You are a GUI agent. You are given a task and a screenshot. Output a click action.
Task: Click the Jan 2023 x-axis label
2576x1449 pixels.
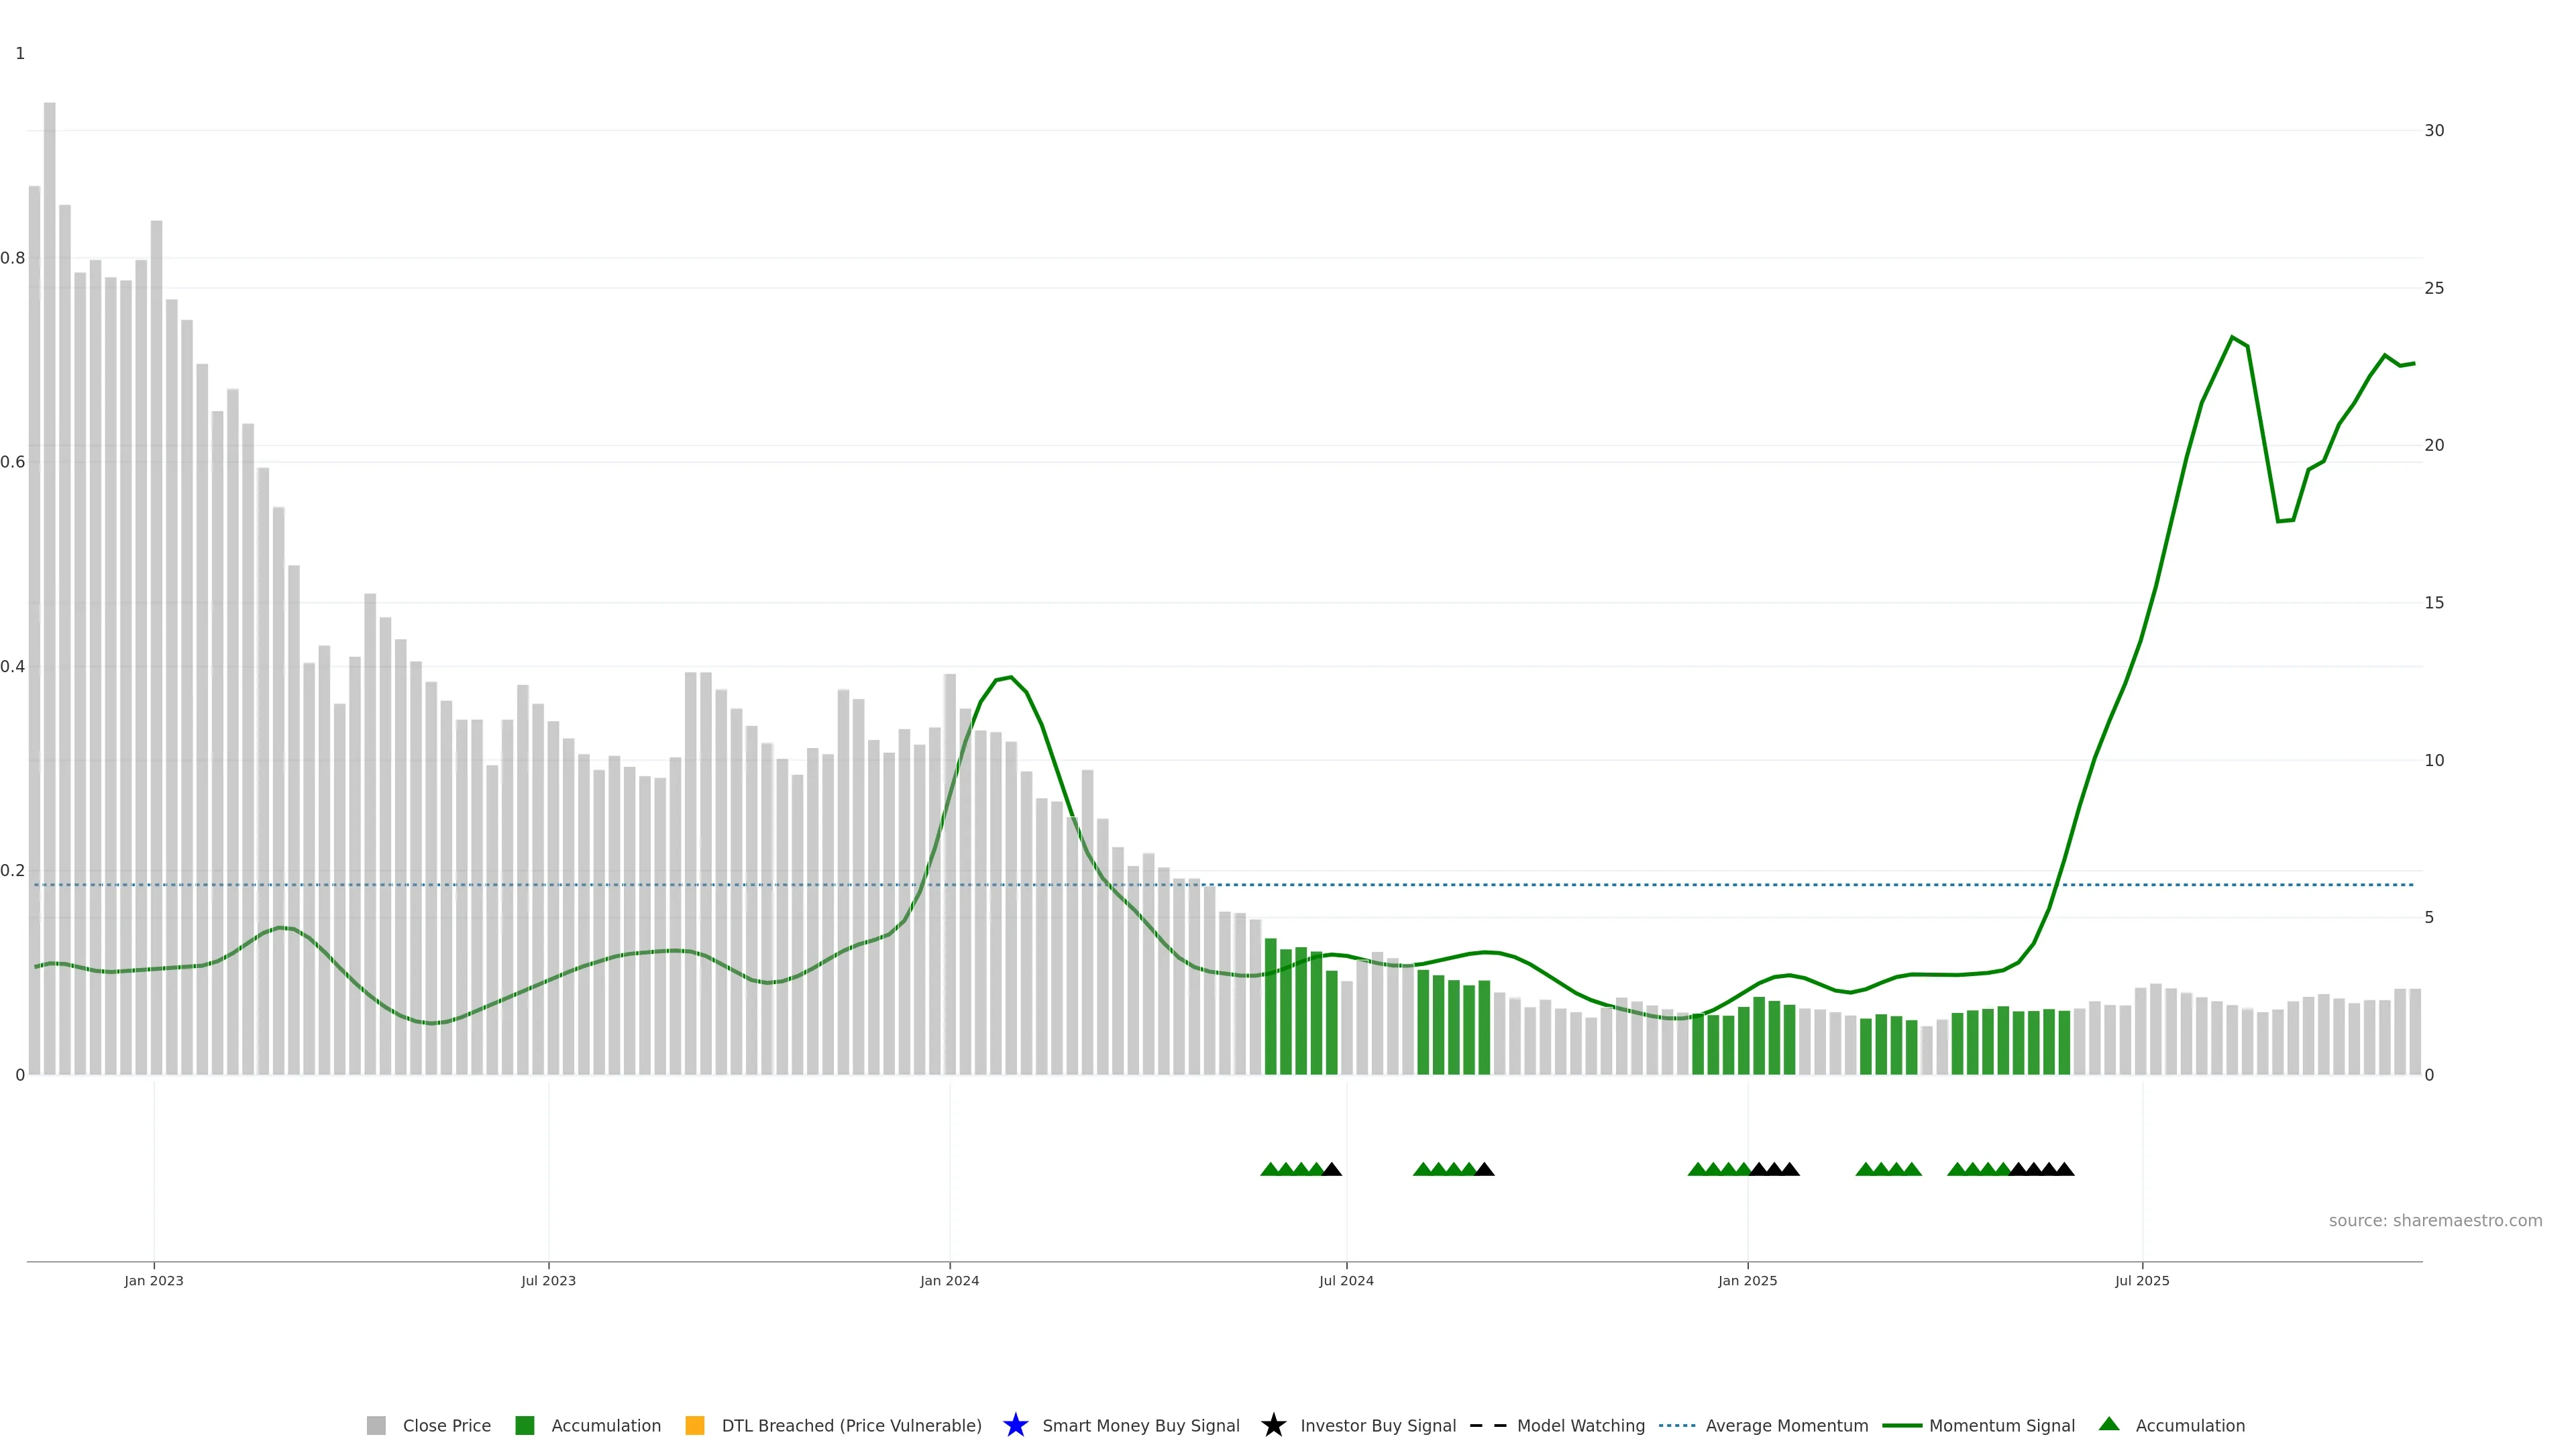[153, 1280]
